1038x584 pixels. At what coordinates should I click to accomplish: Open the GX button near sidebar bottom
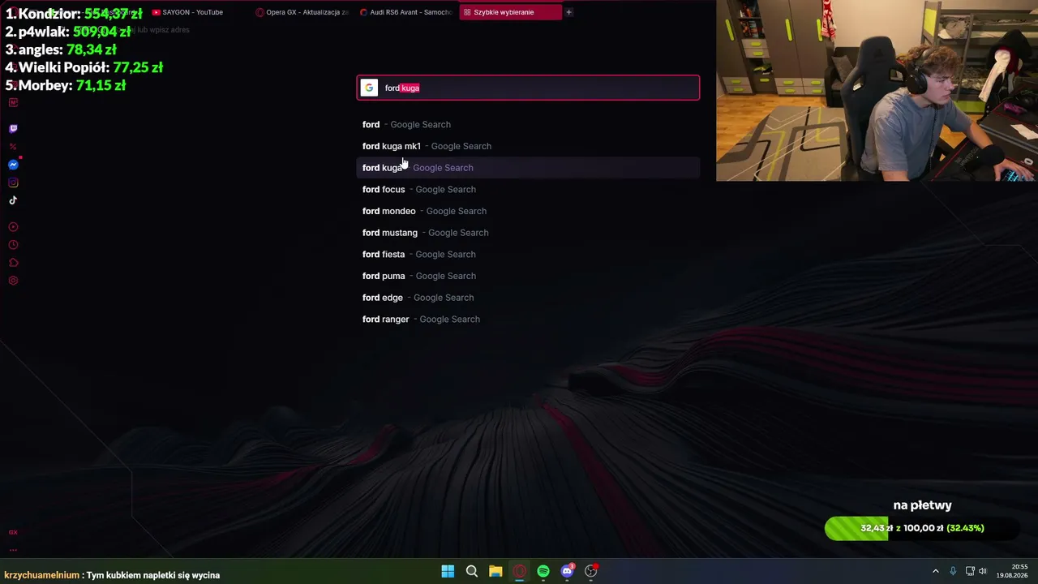pos(13,532)
